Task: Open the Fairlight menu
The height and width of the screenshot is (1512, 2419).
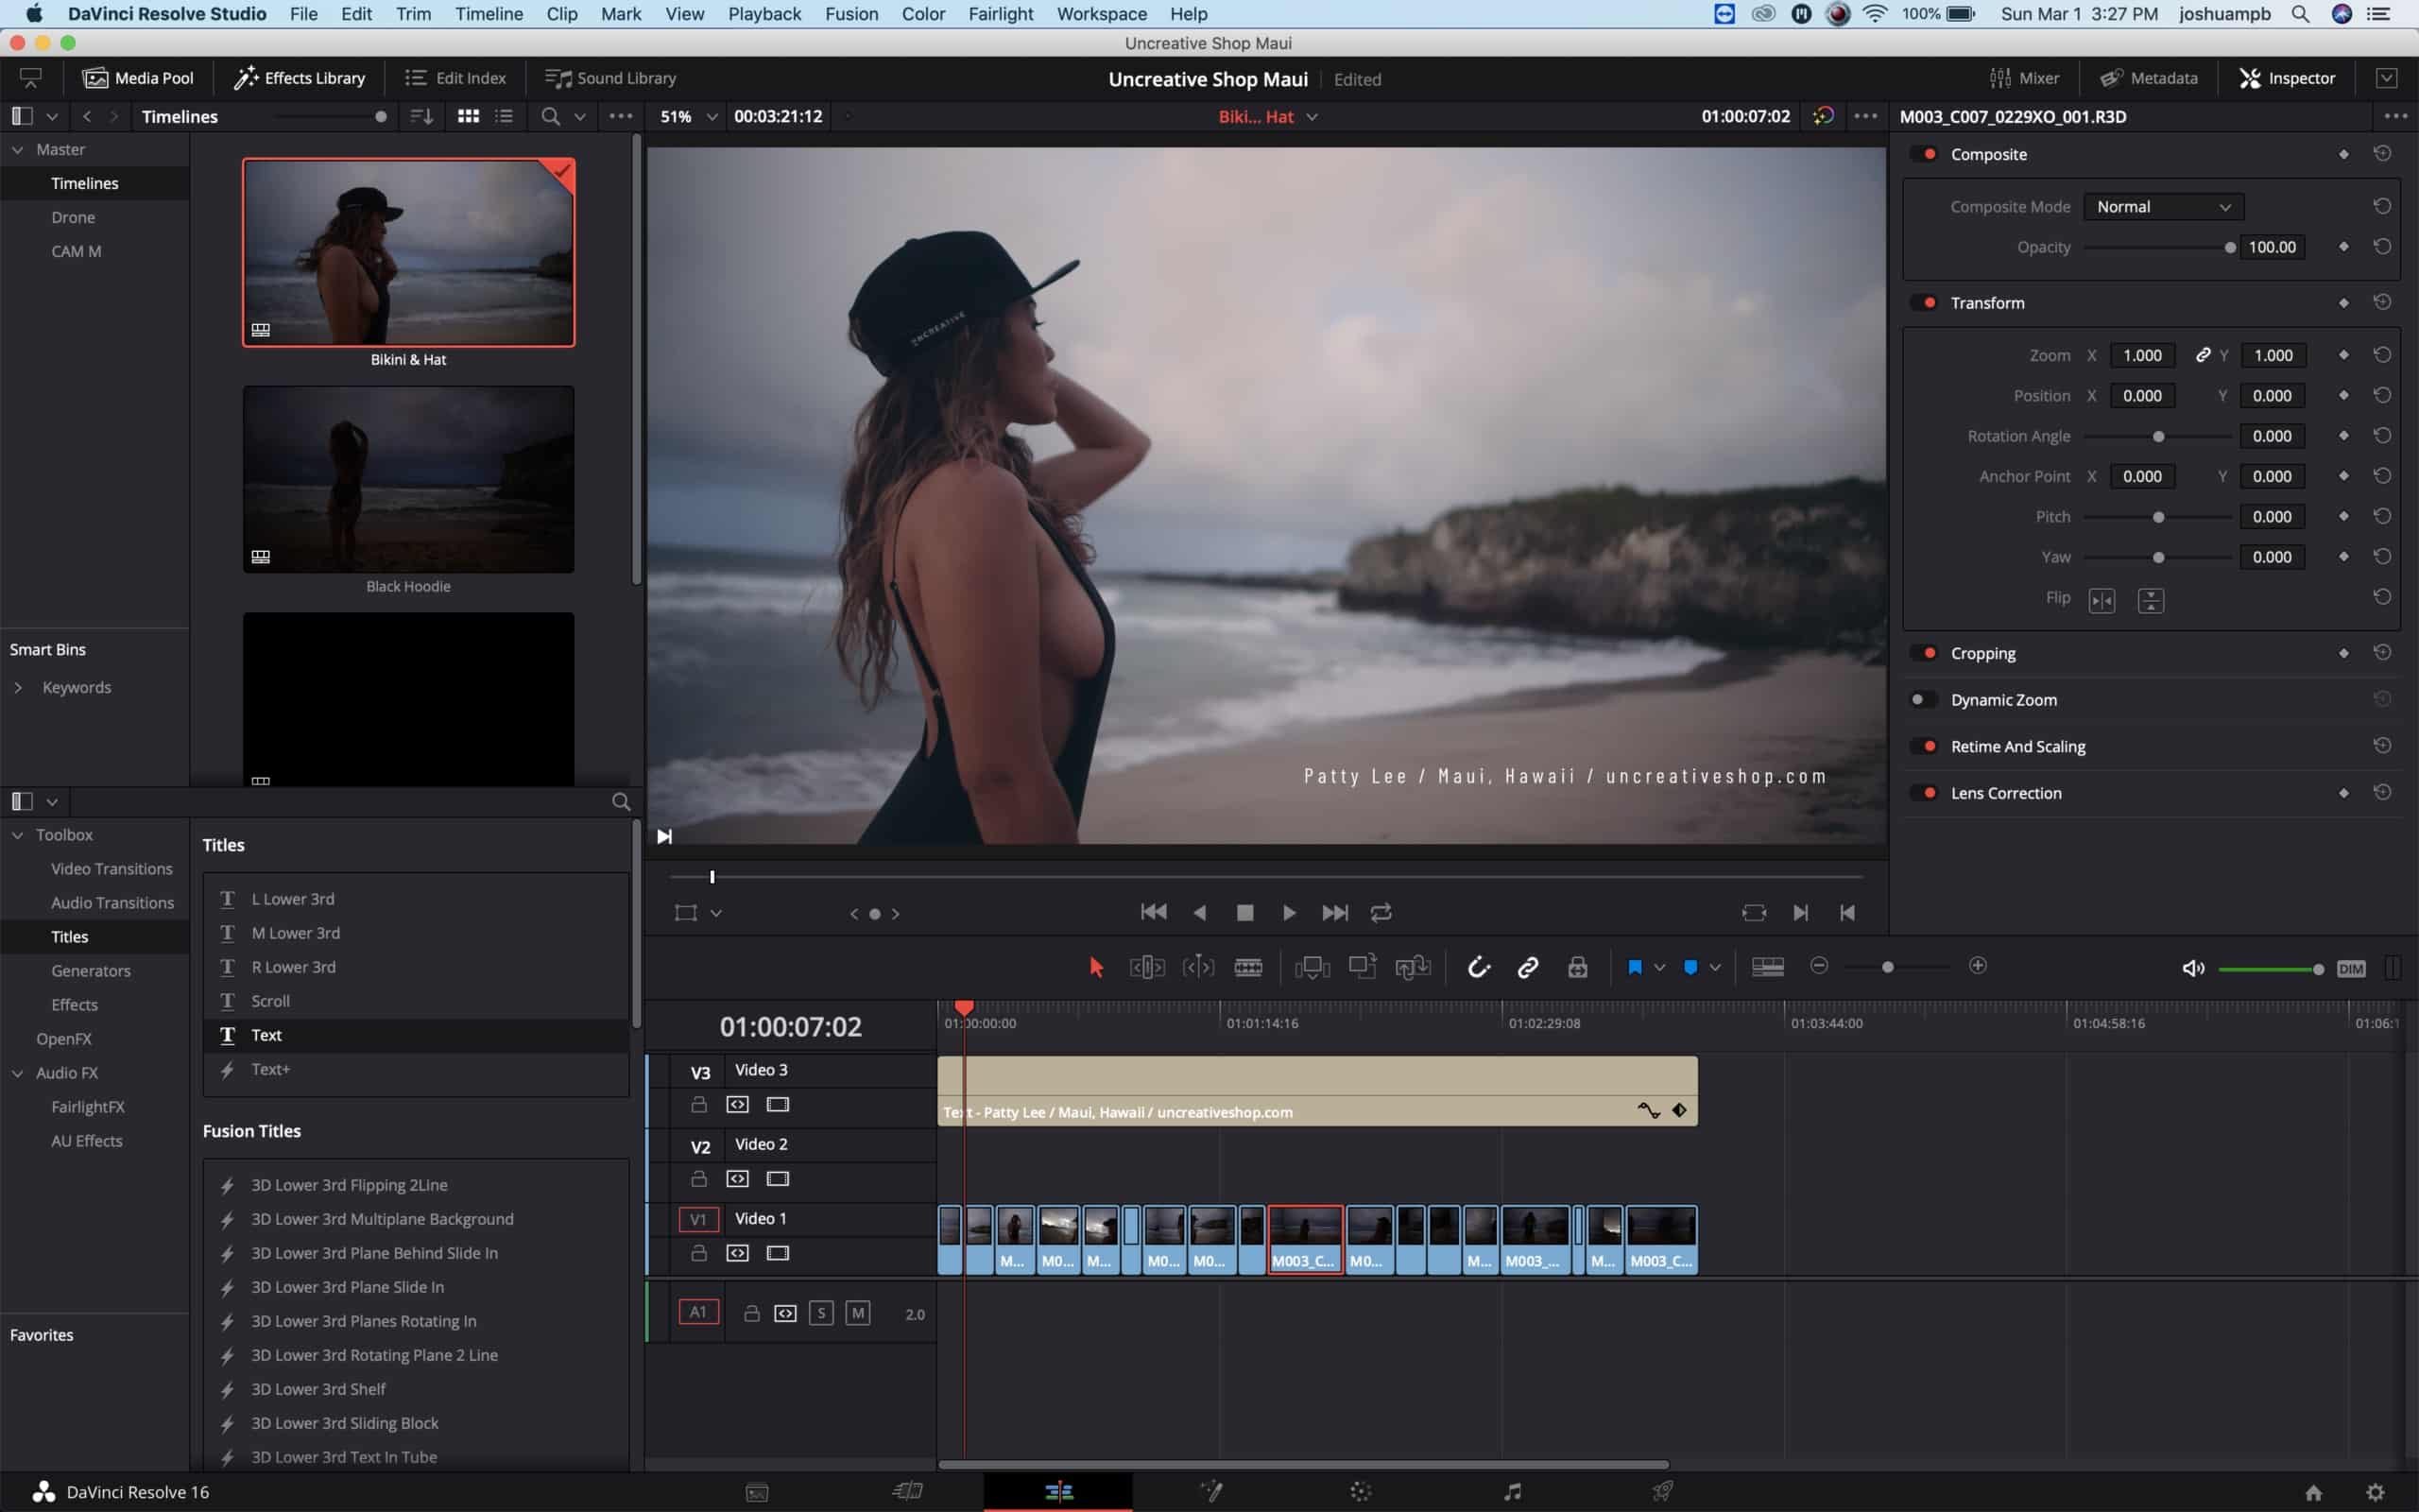Action: pos(1001,14)
